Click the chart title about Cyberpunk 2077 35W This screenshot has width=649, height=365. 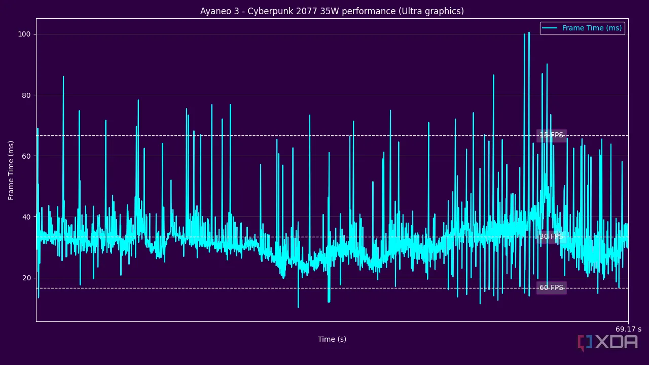click(x=332, y=11)
